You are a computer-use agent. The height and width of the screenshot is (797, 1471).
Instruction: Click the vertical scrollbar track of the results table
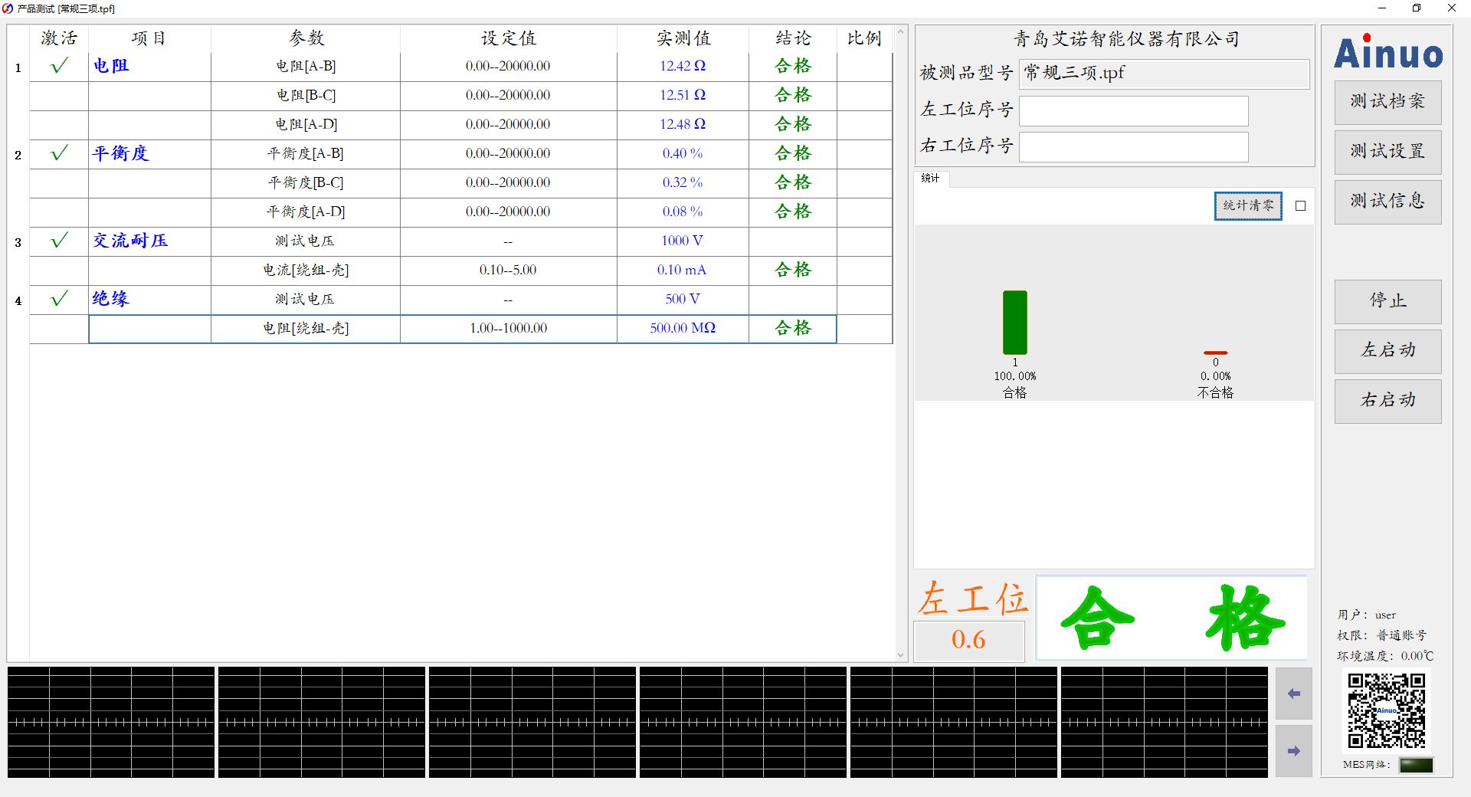tap(901, 345)
